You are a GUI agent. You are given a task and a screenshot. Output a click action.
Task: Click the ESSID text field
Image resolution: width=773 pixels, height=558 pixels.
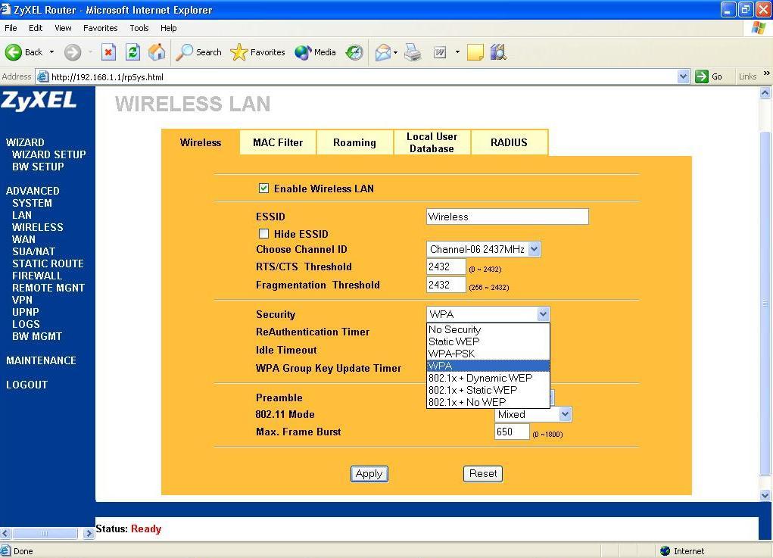507,217
